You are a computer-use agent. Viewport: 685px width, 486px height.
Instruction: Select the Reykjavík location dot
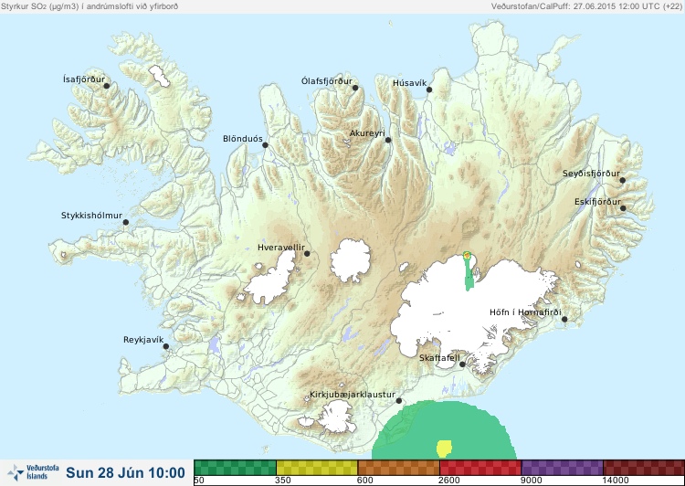point(166,346)
